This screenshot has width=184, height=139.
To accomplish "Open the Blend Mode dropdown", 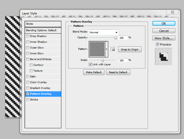I will tap(104, 32).
